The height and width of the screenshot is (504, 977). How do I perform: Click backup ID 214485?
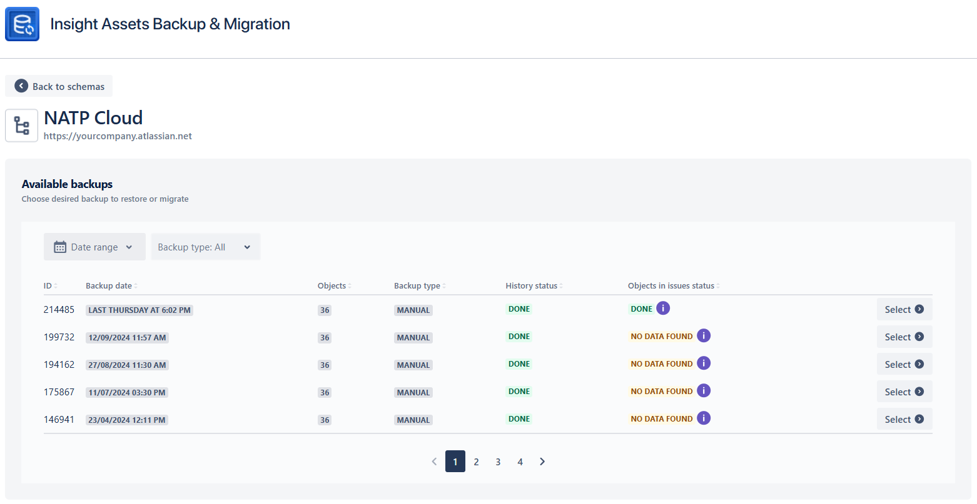point(59,310)
